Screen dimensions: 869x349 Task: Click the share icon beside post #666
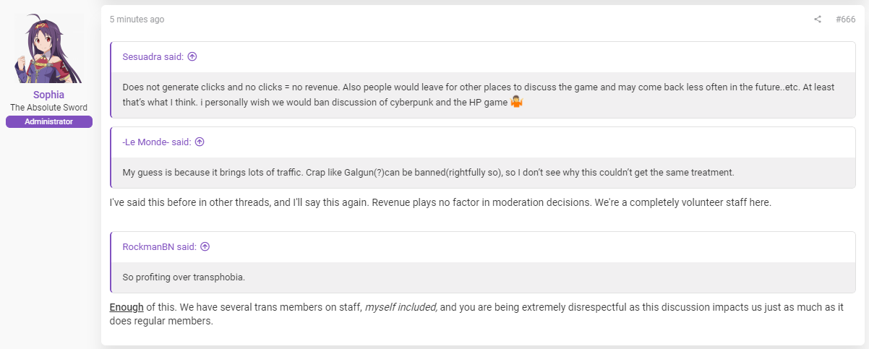(818, 20)
